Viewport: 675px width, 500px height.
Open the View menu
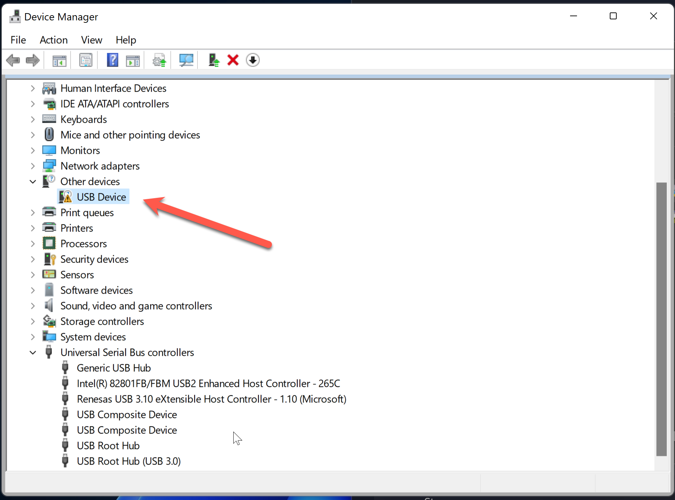[91, 40]
